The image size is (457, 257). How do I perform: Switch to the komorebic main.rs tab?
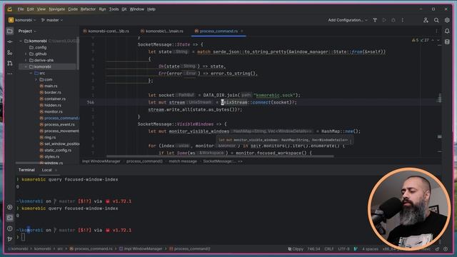click(162, 31)
